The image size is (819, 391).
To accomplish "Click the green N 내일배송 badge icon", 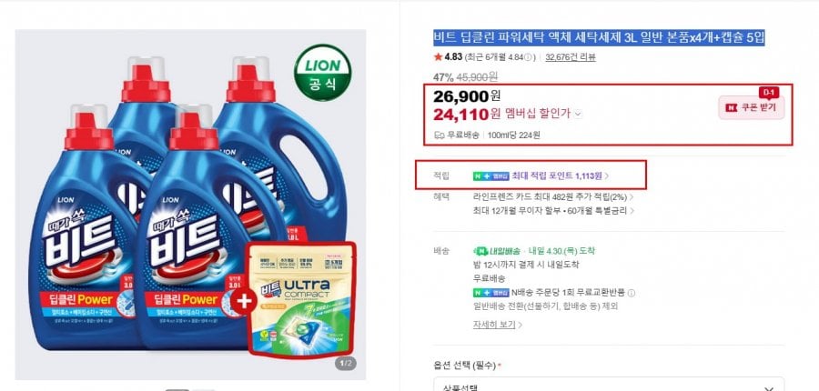I will [x=479, y=251].
